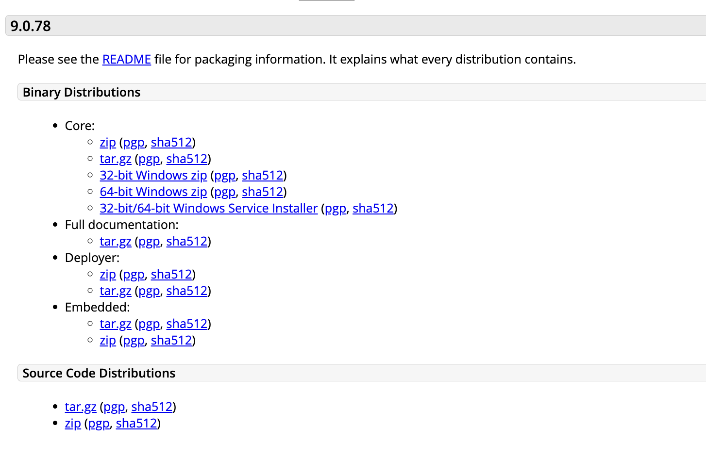
Task: Open the sha512 link for source code zip
Action: tap(136, 423)
